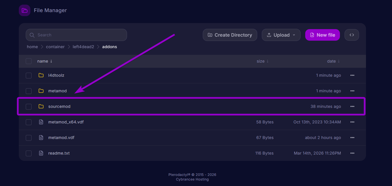392x186 pixels.
Task: Open the l4dtoolz folder name
Action: coord(56,75)
